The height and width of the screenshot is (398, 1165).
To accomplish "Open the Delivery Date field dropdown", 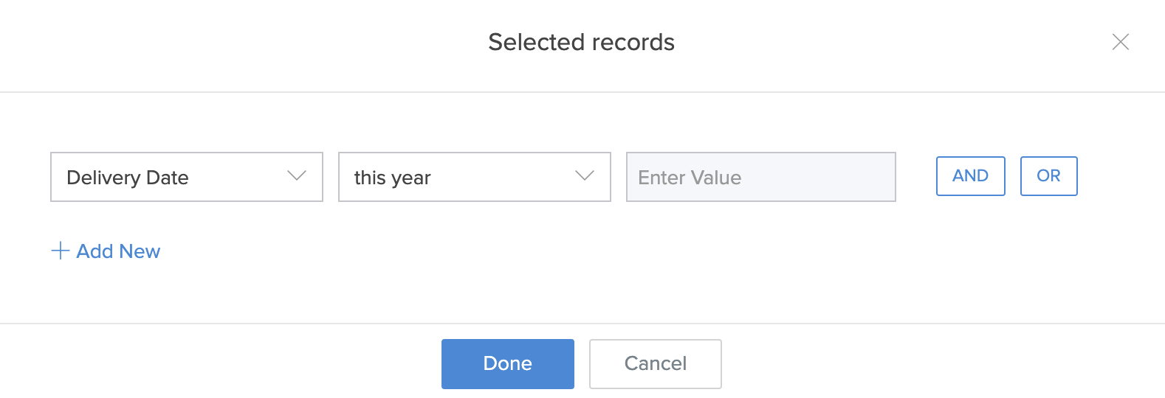I will (x=186, y=177).
